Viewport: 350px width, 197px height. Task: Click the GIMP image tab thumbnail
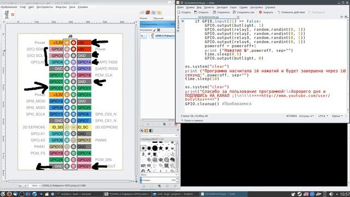coord(7,15)
